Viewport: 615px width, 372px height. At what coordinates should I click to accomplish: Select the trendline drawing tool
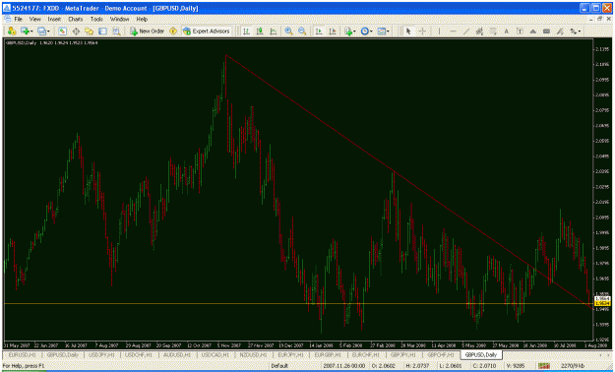(466, 31)
